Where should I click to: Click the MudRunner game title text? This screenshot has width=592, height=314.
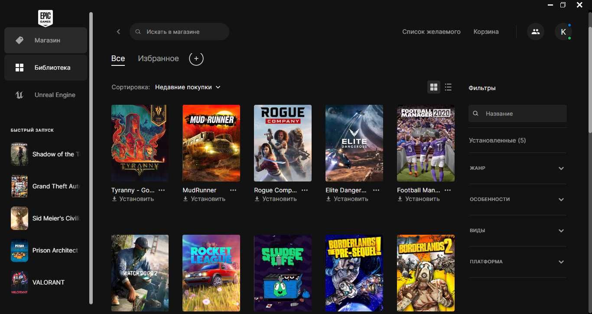click(x=199, y=190)
